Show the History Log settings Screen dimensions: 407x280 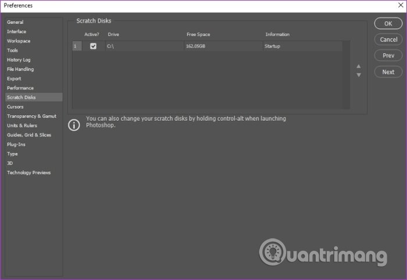[x=19, y=60]
